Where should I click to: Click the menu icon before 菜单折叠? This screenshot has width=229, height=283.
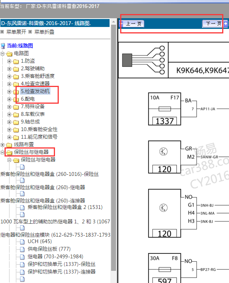[x=30, y=32]
